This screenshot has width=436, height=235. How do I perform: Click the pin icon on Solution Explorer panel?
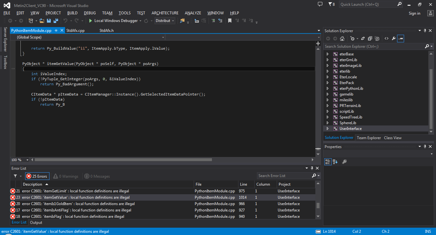[x=425, y=31]
